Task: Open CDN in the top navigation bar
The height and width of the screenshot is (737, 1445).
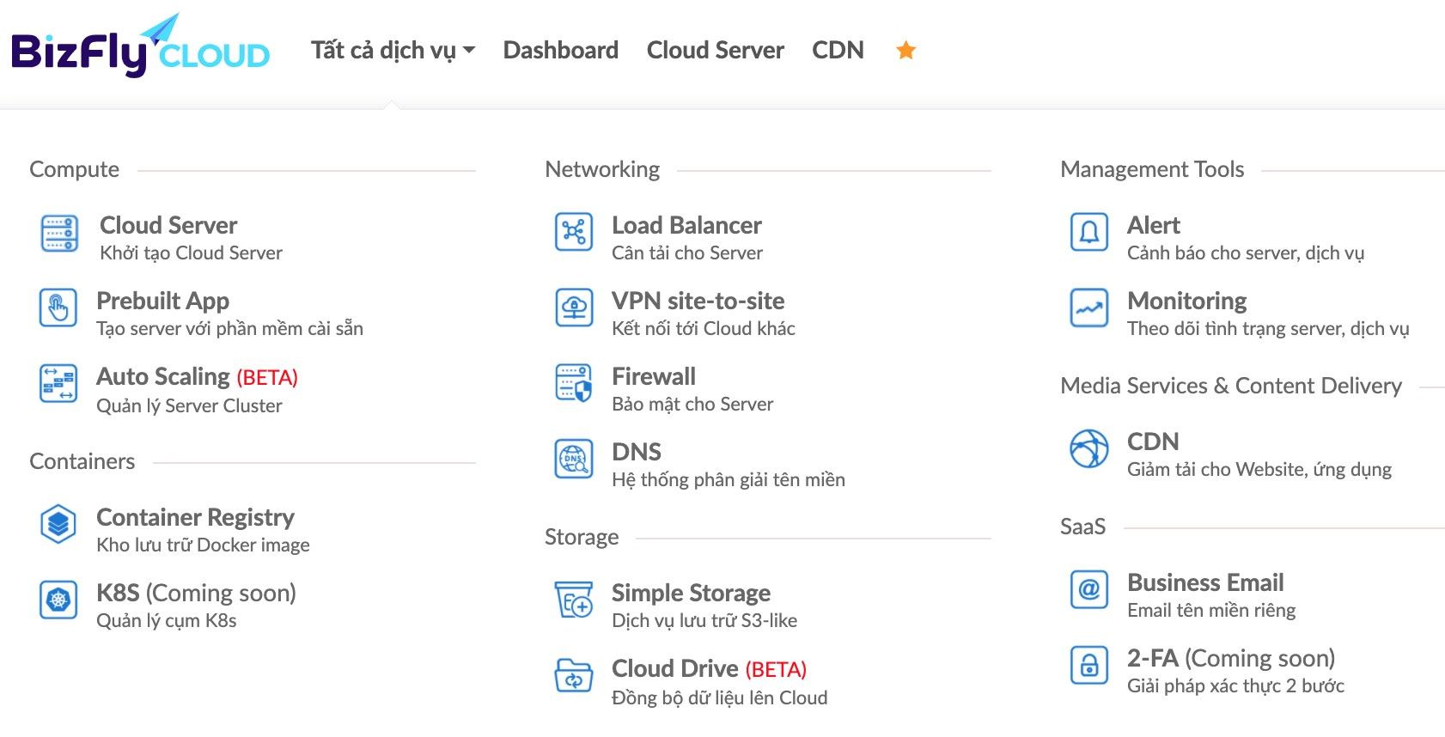Action: point(838,50)
